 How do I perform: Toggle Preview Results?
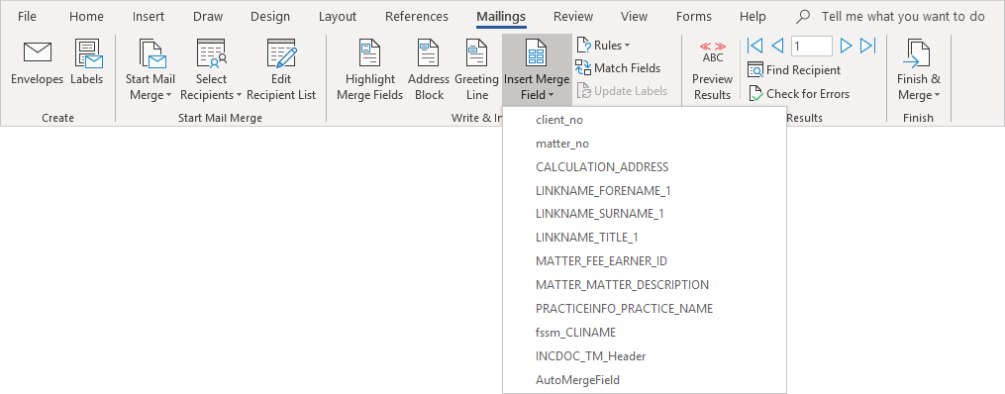(712, 70)
